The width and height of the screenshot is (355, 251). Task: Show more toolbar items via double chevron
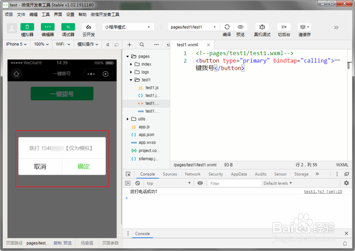336,28
